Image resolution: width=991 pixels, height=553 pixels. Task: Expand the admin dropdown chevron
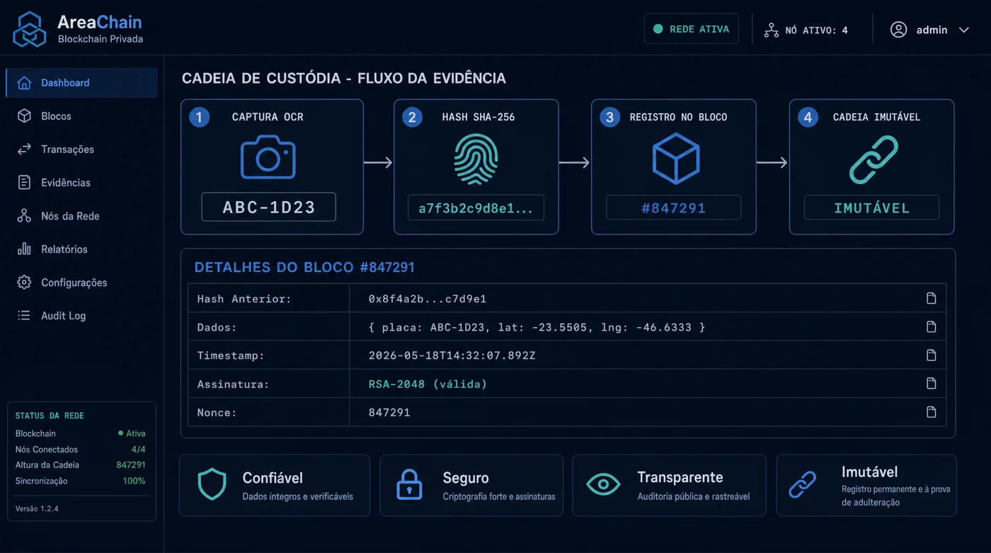[x=963, y=30]
